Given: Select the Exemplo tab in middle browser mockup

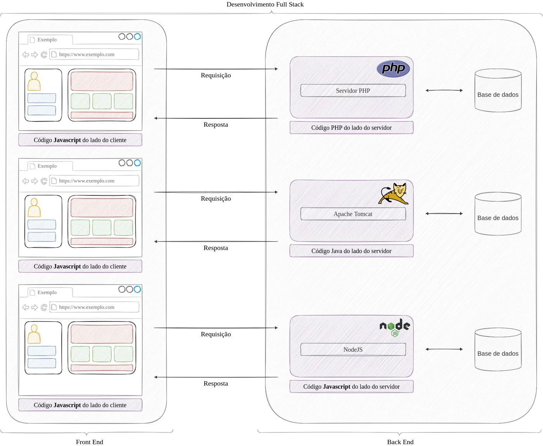Looking at the screenshot, I should click(50, 166).
